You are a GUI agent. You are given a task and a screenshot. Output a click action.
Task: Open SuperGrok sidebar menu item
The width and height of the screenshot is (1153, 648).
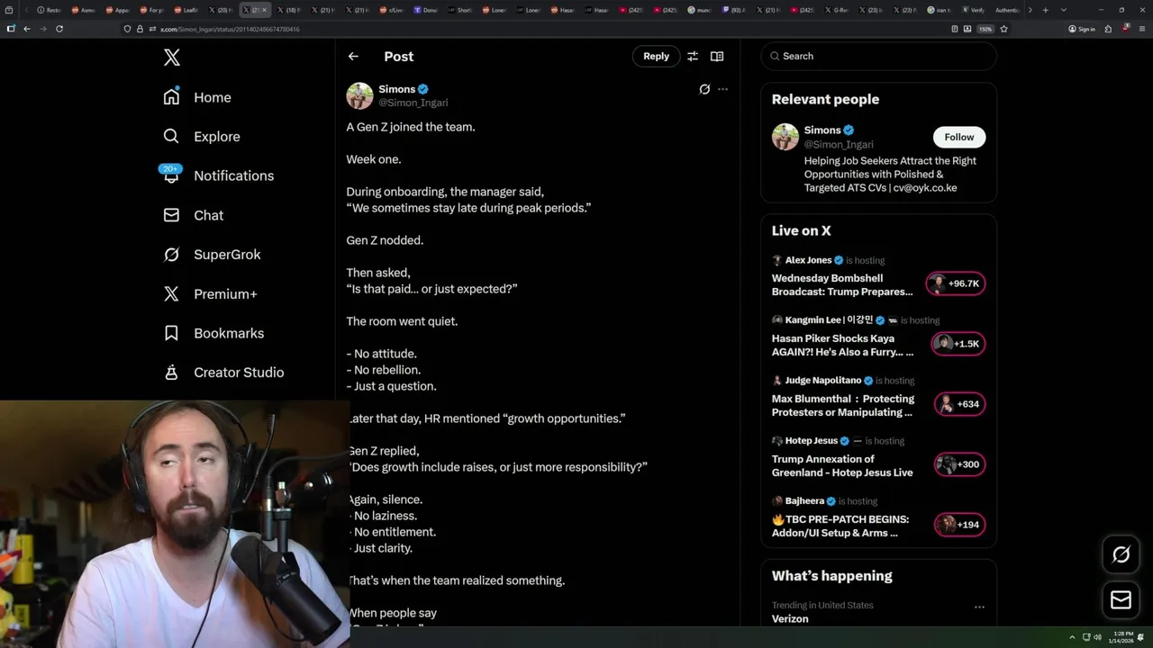tap(226, 255)
